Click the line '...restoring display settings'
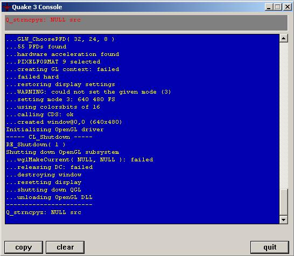Image resolution: width=294 pixels, height=256 pixels. (60, 84)
